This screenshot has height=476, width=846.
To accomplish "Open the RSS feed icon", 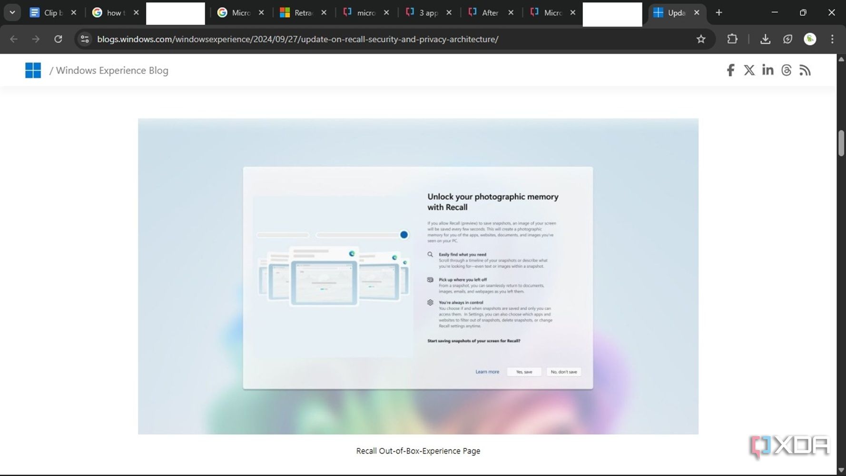I will click(805, 70).
